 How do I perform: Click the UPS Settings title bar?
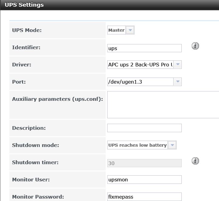point(110,5)
